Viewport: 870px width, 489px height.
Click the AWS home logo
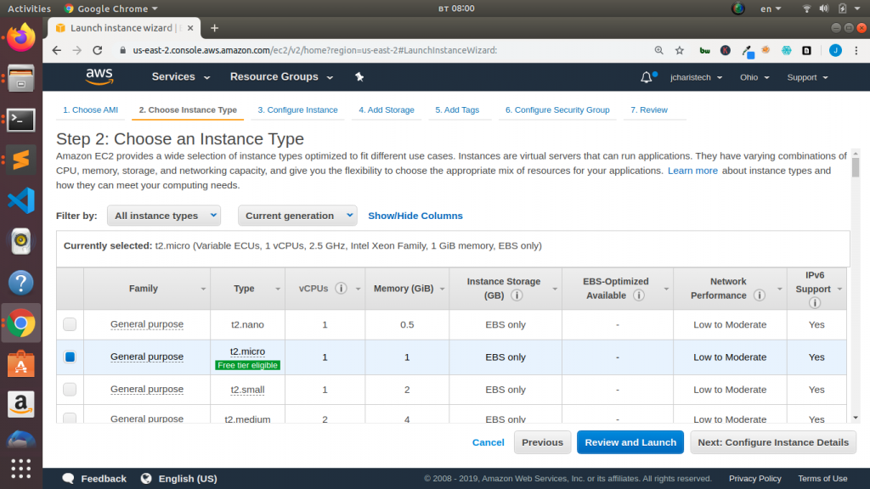click(99, 76)
